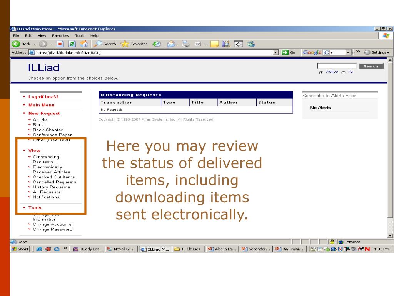View Checked Out Items
Viewport: 394px width, 296px height.
click(x=54, y=177)
